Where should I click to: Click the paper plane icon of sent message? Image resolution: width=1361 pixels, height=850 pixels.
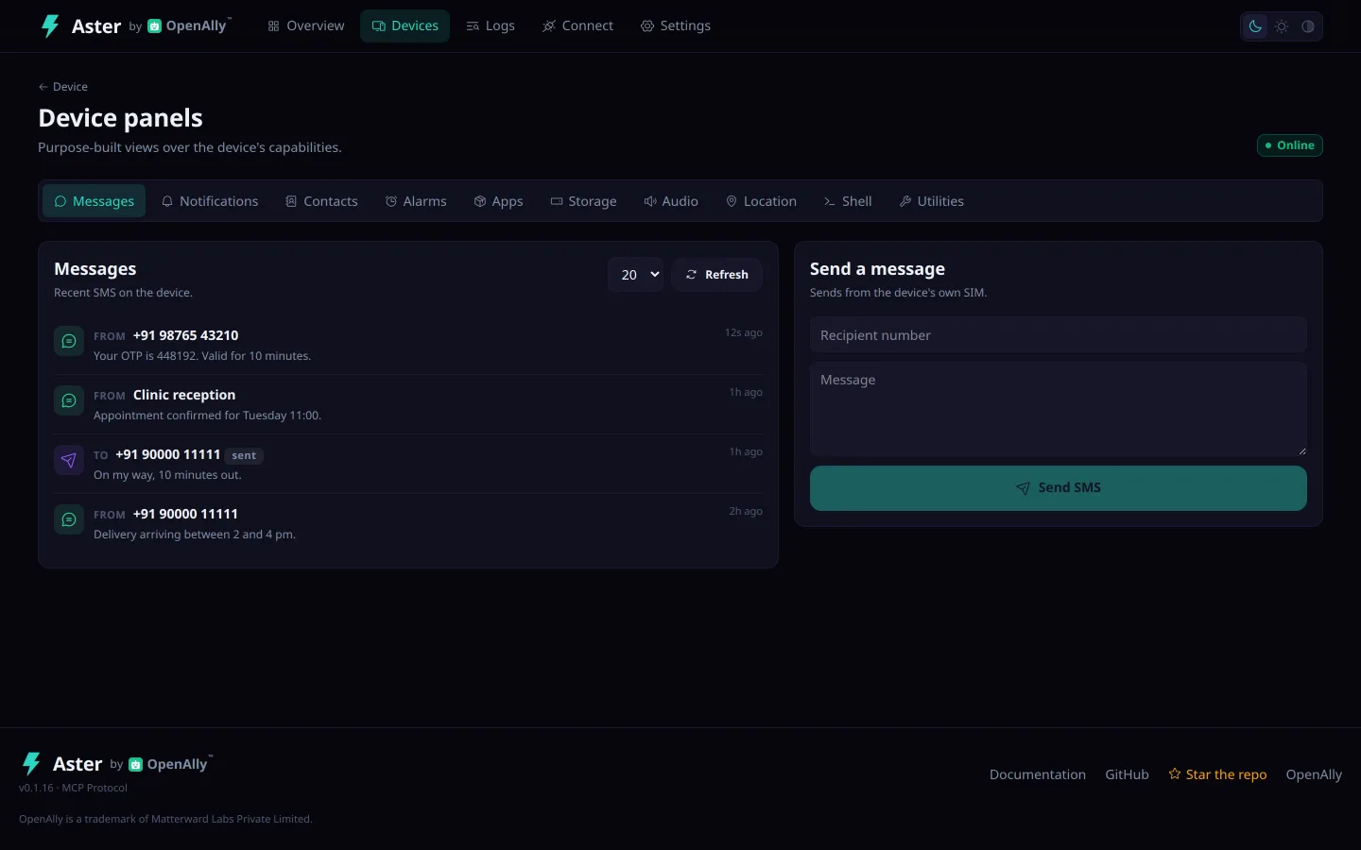[x=69, y=460]
